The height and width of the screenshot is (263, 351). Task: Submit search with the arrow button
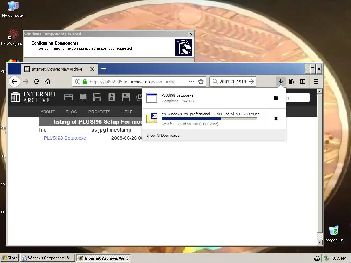click(251, 82)
